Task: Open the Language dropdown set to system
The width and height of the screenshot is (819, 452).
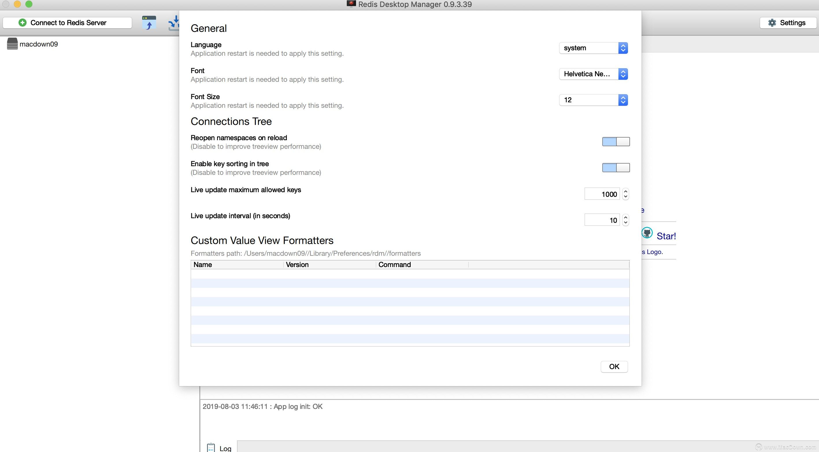Action: click(593, 48)
